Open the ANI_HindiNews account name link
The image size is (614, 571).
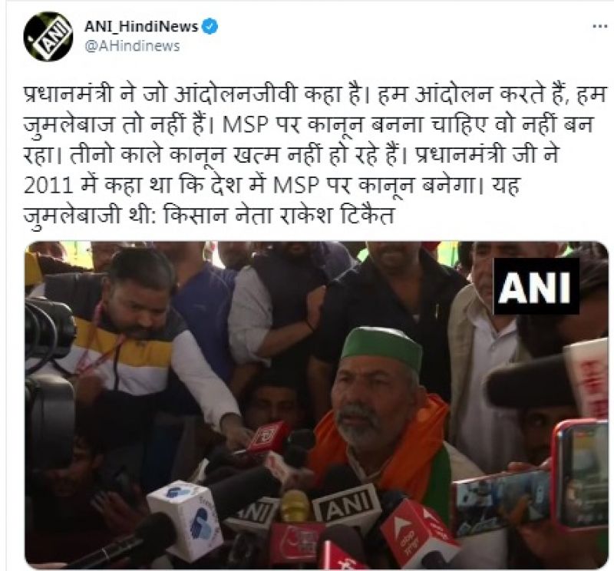(x=141, y=26)
